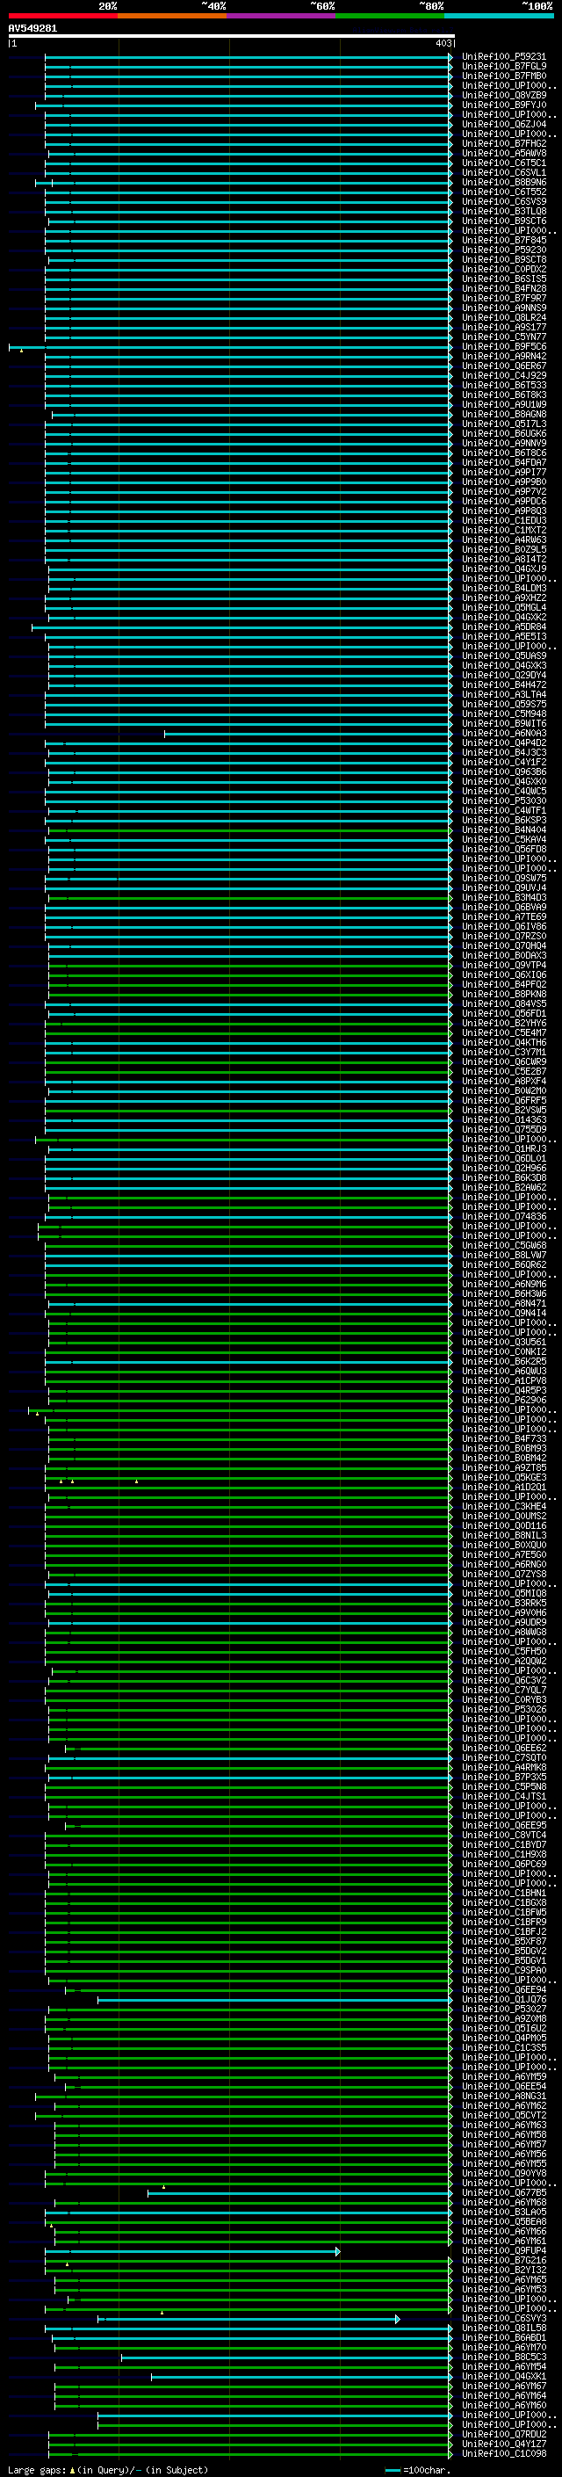Viewport: 562px width, 2477px height.
Task: Click hit label UniRef100_B6H3W6
Action: (x=503, y=1294)
